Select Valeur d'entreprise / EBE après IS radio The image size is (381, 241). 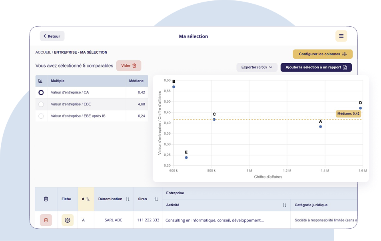41,116
